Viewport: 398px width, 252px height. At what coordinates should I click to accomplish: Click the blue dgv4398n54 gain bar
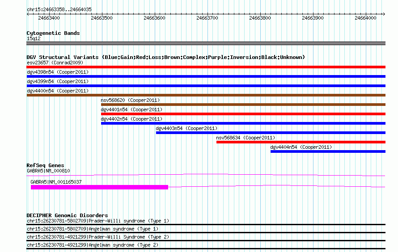pos(206,76)
